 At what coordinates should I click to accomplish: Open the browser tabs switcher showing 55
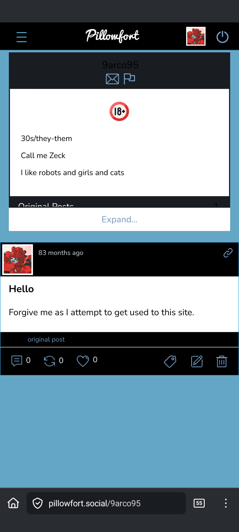coord(199,503)
